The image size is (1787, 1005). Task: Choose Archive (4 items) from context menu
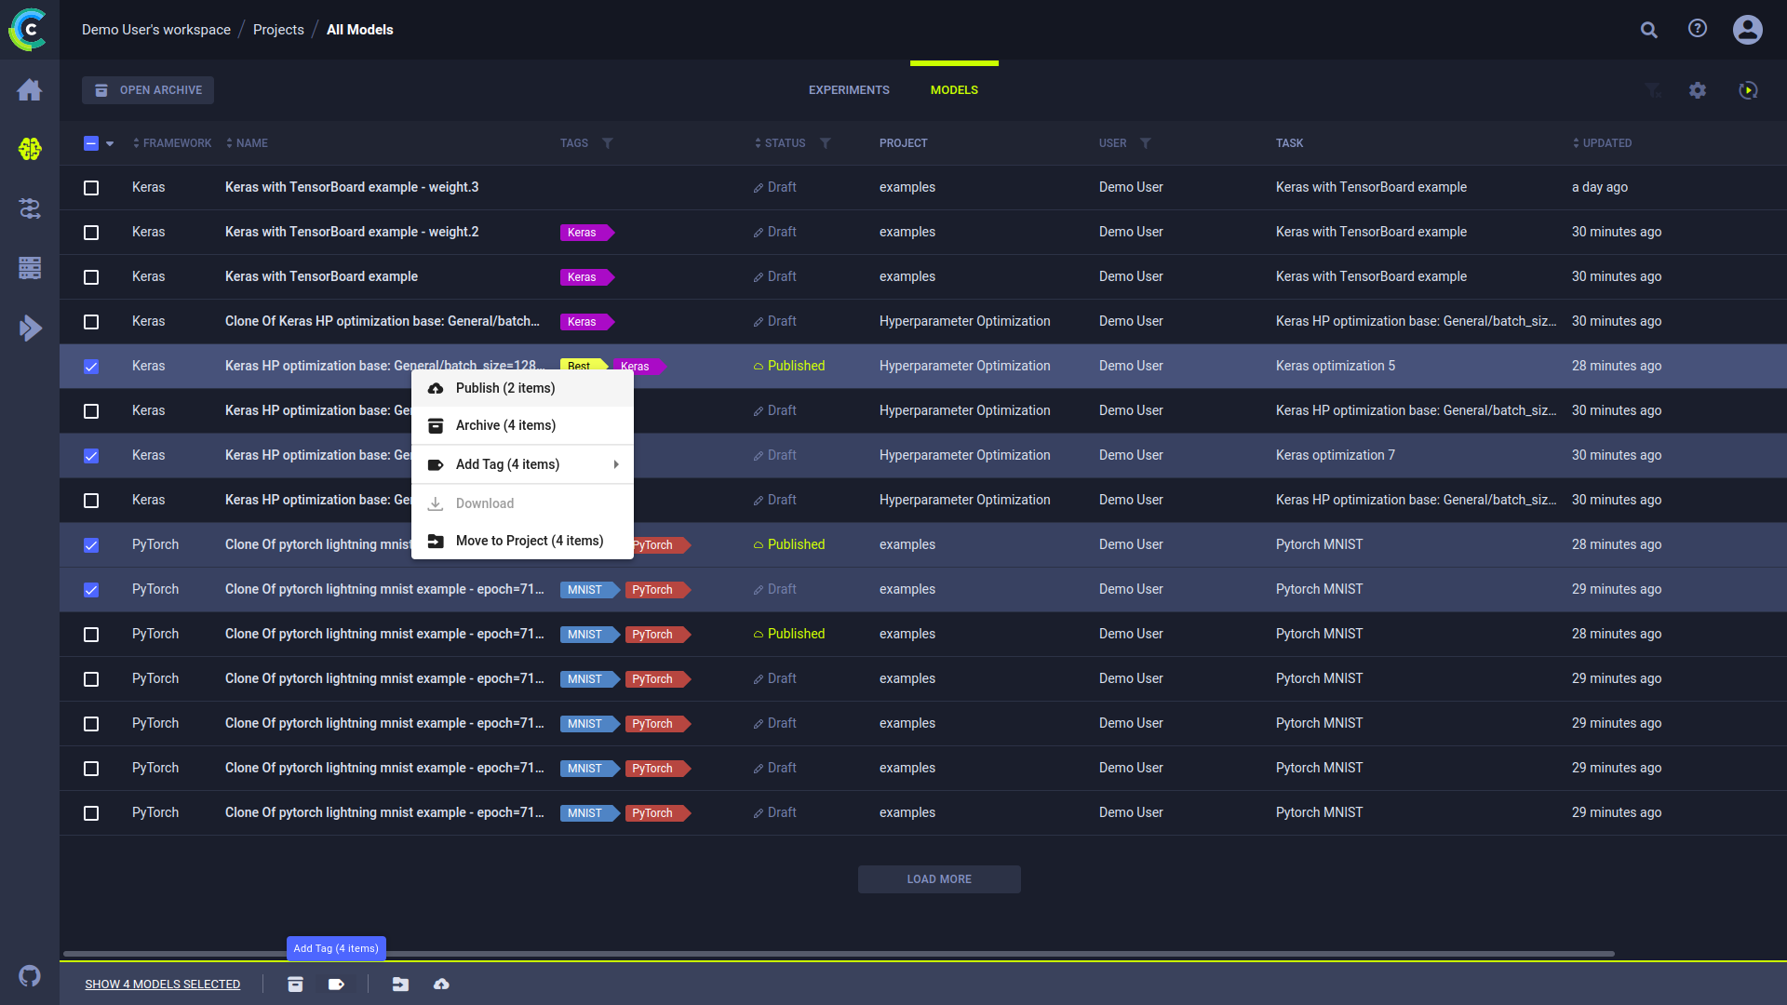pyautogui.click(x=522, y=425)
